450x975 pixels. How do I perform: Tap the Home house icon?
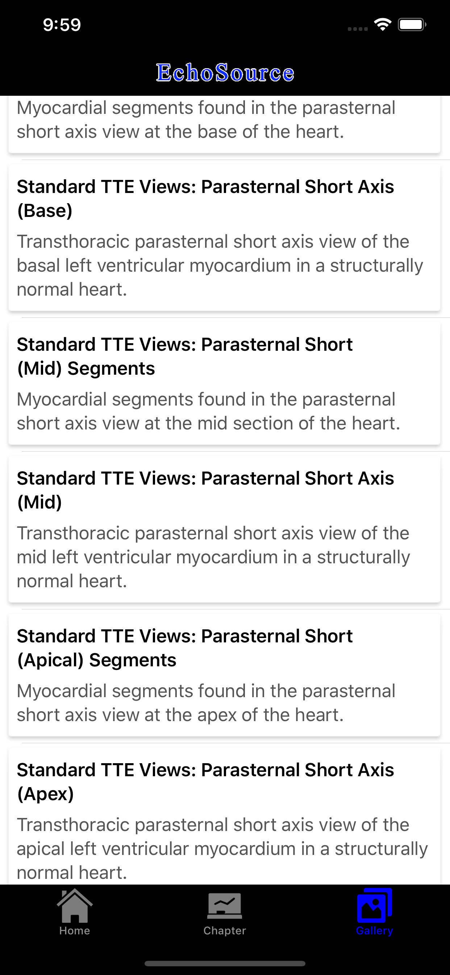pyautogui.click(x=75, y=905)
